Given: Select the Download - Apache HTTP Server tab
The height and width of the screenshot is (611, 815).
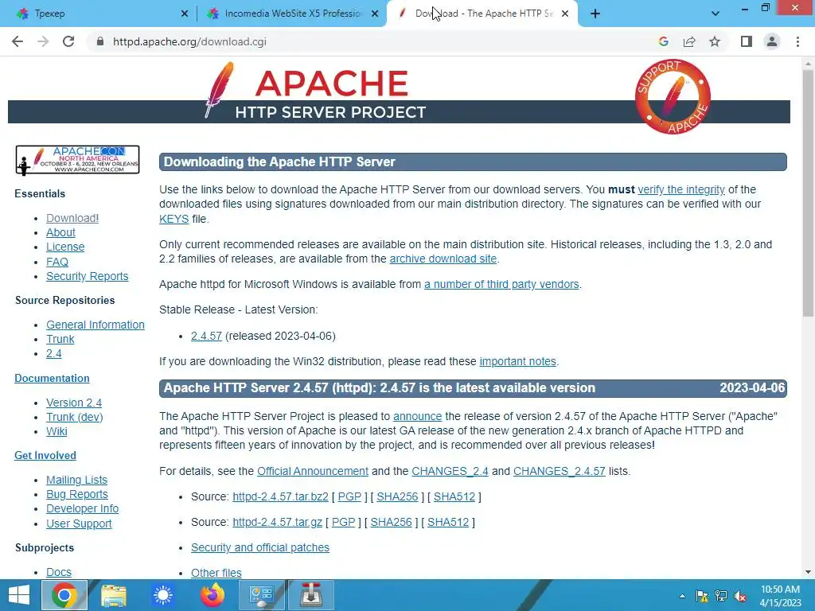Looking at the screenshot, I should click(x=482, y=14).
